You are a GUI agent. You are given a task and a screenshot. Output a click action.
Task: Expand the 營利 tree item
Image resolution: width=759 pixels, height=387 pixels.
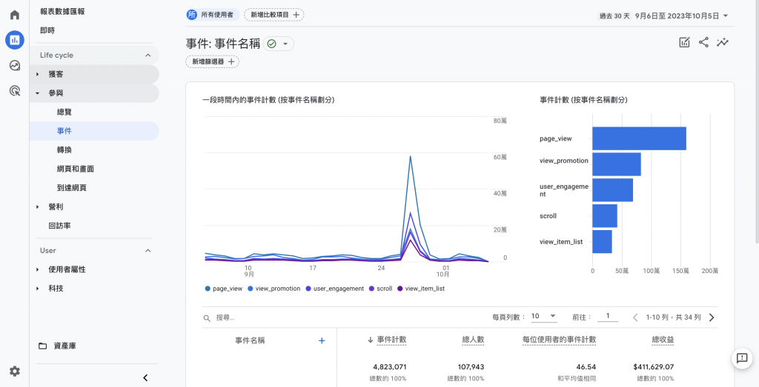(38, 206)
